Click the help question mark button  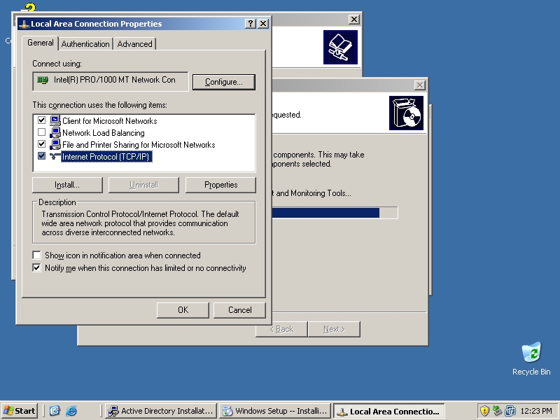coord(251,24)
